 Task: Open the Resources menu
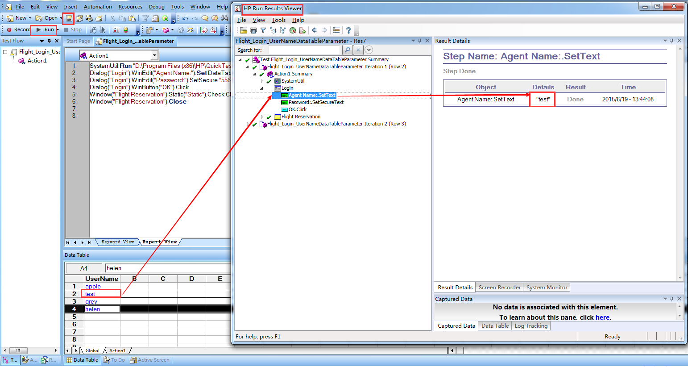130,7
